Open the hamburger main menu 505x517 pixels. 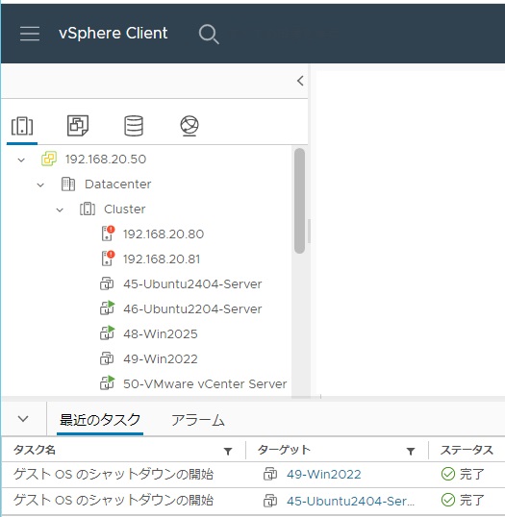pos(30,34)
